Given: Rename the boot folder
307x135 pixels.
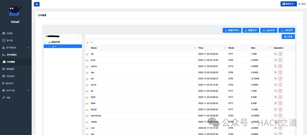Looking at the screenshot, I should (275, 60).
